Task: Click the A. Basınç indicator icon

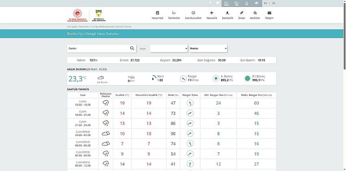Action: (x=216, y=78)
